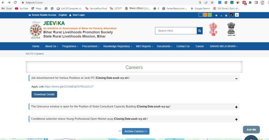Open the Google Forms apply link

[69, 87]
